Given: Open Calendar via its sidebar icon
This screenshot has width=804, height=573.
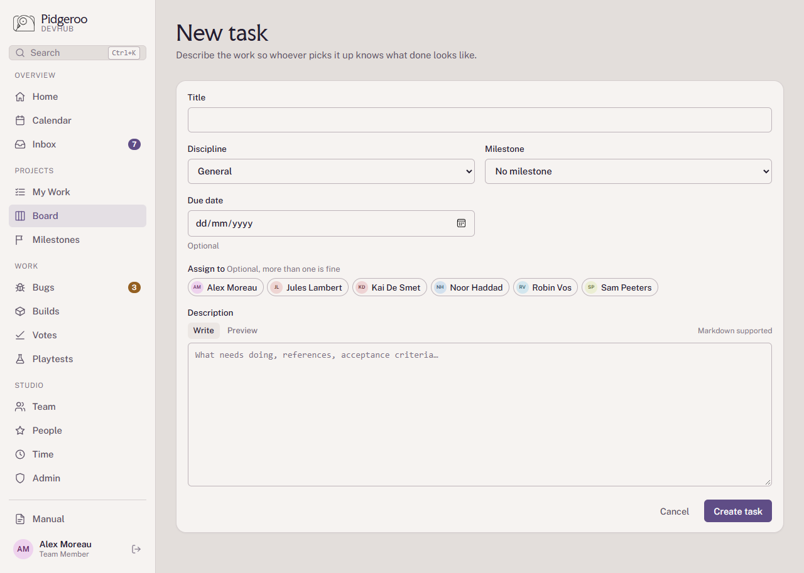Looking at the screenshot, I should pos(20,120).
